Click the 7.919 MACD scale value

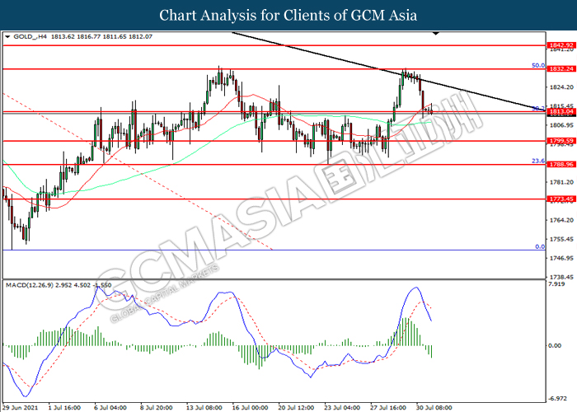pyautogui.click(x=556, y=285)
